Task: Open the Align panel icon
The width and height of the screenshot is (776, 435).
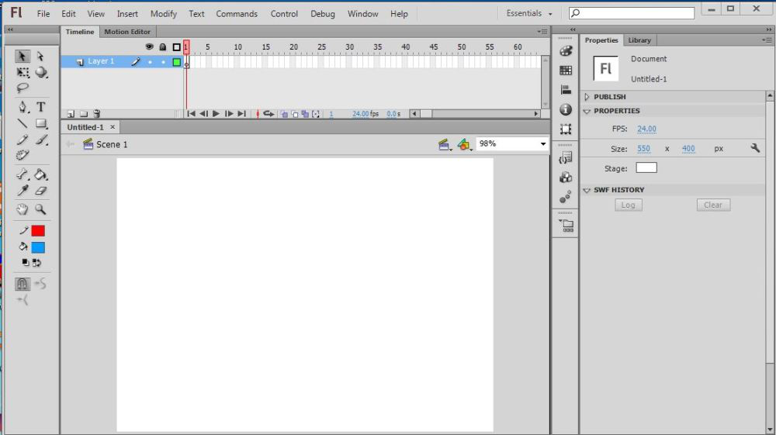Action: point(566,89)
